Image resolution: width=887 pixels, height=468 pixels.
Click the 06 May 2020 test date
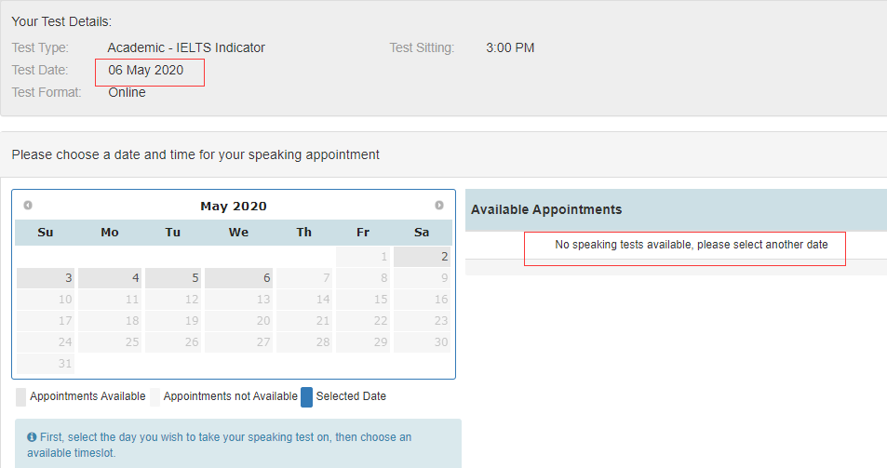(x=146, y=70)
